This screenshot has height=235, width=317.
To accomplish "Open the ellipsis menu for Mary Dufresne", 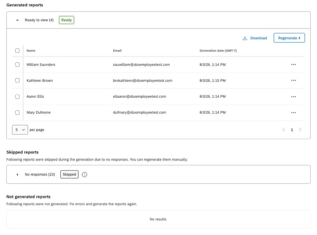I will click(294, 112).
